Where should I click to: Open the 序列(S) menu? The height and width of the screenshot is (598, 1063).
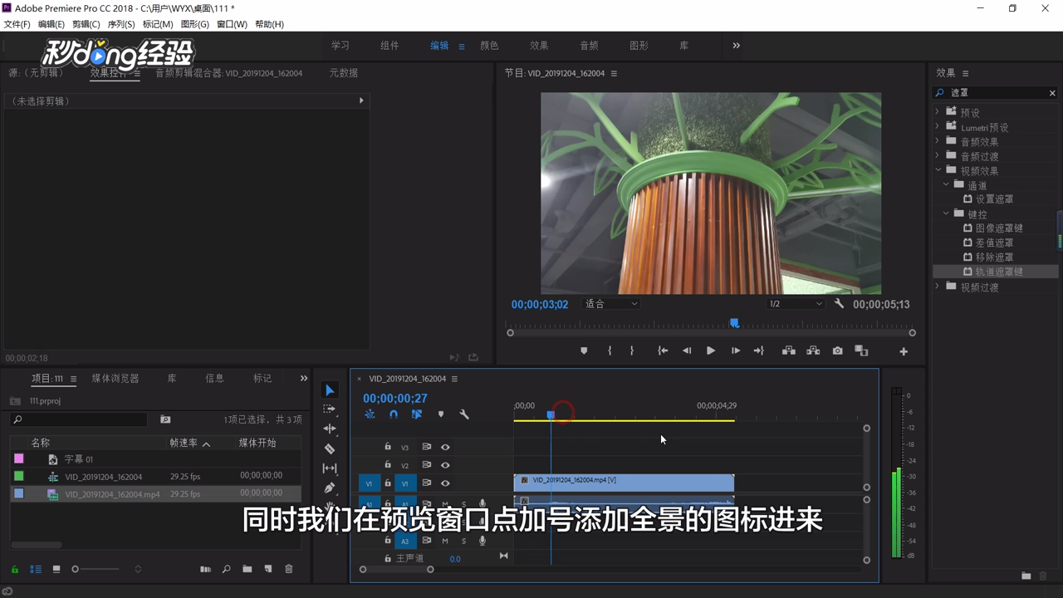121,24
